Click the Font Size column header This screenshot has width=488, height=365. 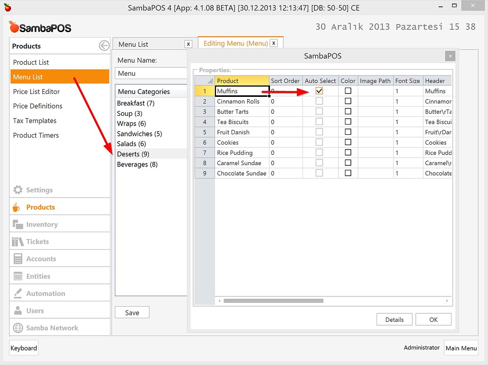tap(408, 81)
